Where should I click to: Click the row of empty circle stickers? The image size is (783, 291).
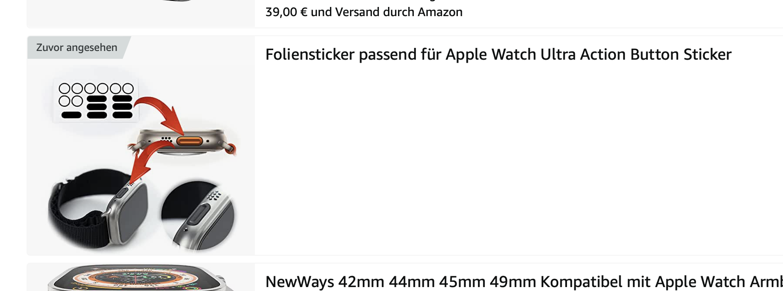click(x=96, y=88)
